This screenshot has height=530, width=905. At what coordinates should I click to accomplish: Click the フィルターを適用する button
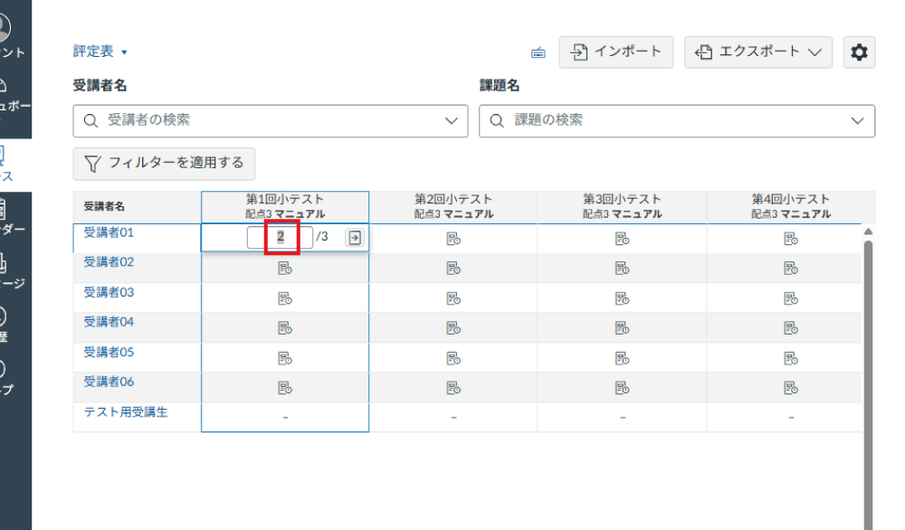pyautogui.click(x=164, y=164)
